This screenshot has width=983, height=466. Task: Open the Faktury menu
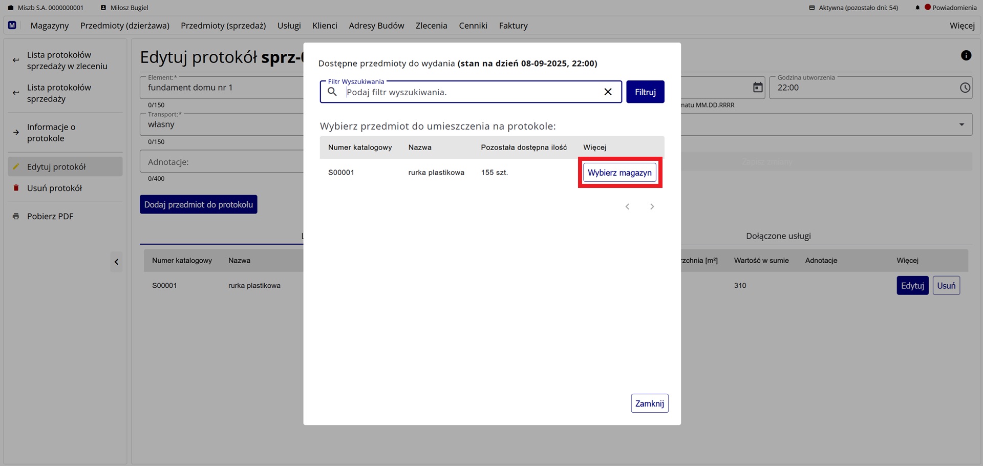coord(513,26)
